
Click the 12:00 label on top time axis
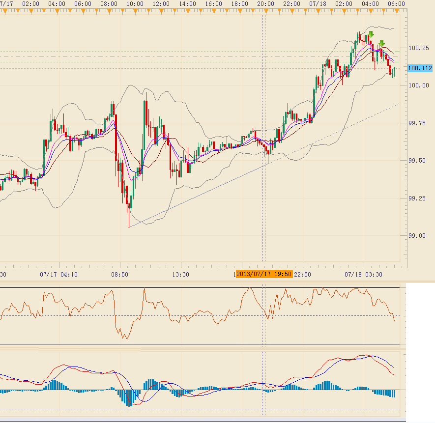(161, 4)
